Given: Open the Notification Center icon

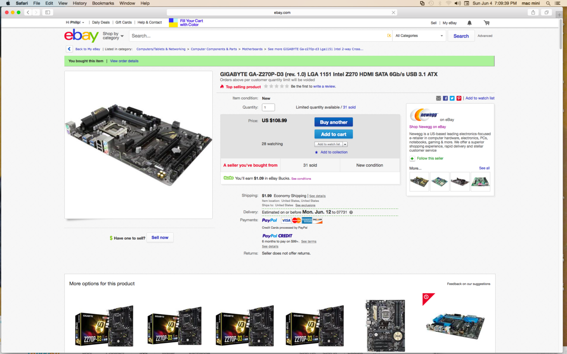Looking at the screenshot, I should point(558,3).
